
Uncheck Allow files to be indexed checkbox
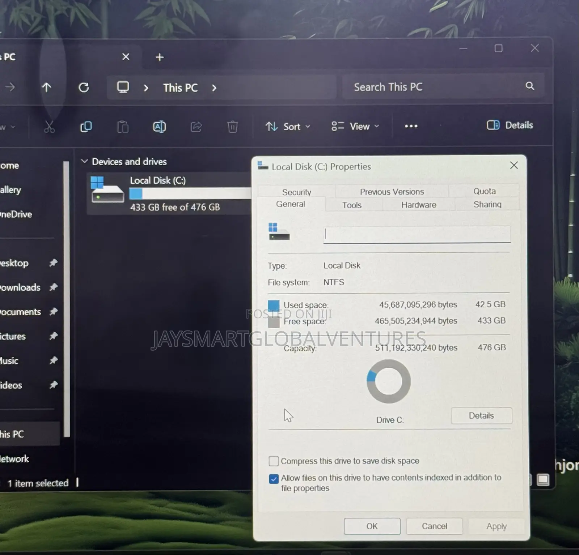click(x=274, y=479)
